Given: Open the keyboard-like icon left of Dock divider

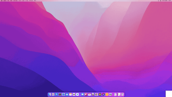Looking at the screenshot, I should point(110,94).
